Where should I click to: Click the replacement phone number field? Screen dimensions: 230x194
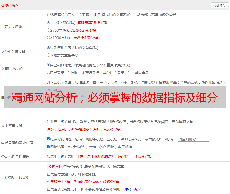[x=193, y=139]
